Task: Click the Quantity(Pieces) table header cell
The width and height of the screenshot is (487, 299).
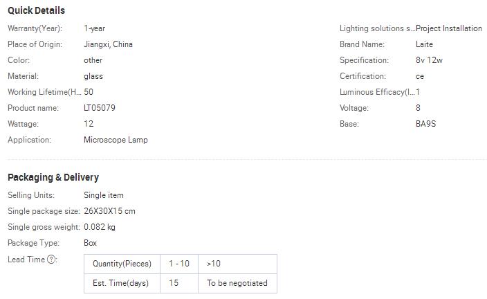Action: click(x=122, y=264)
